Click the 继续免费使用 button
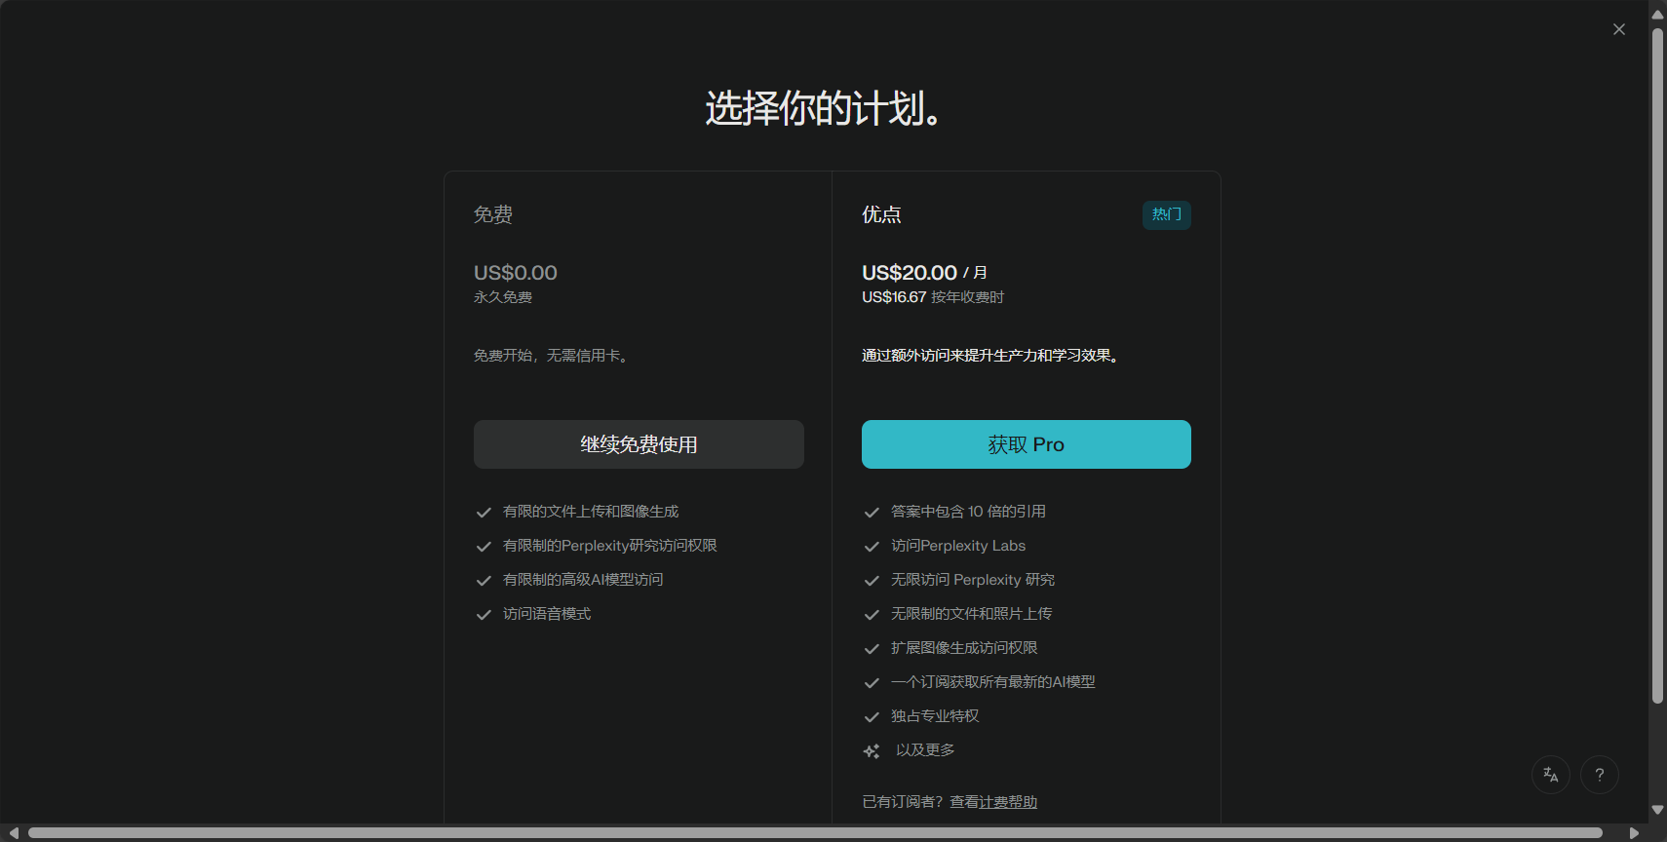Viewport: 1667px width, 842px height. coord(639,444)
